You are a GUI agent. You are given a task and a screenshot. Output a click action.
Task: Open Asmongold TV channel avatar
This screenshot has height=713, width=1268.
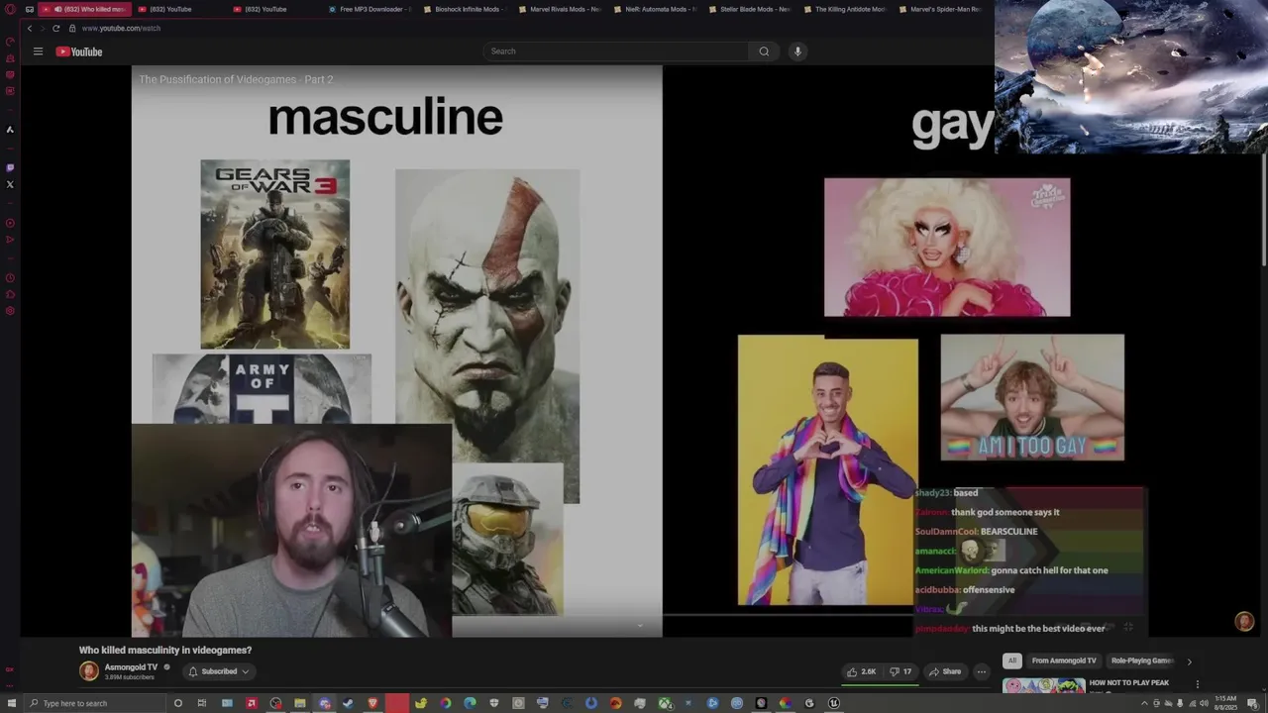click(x=89, y=670)
